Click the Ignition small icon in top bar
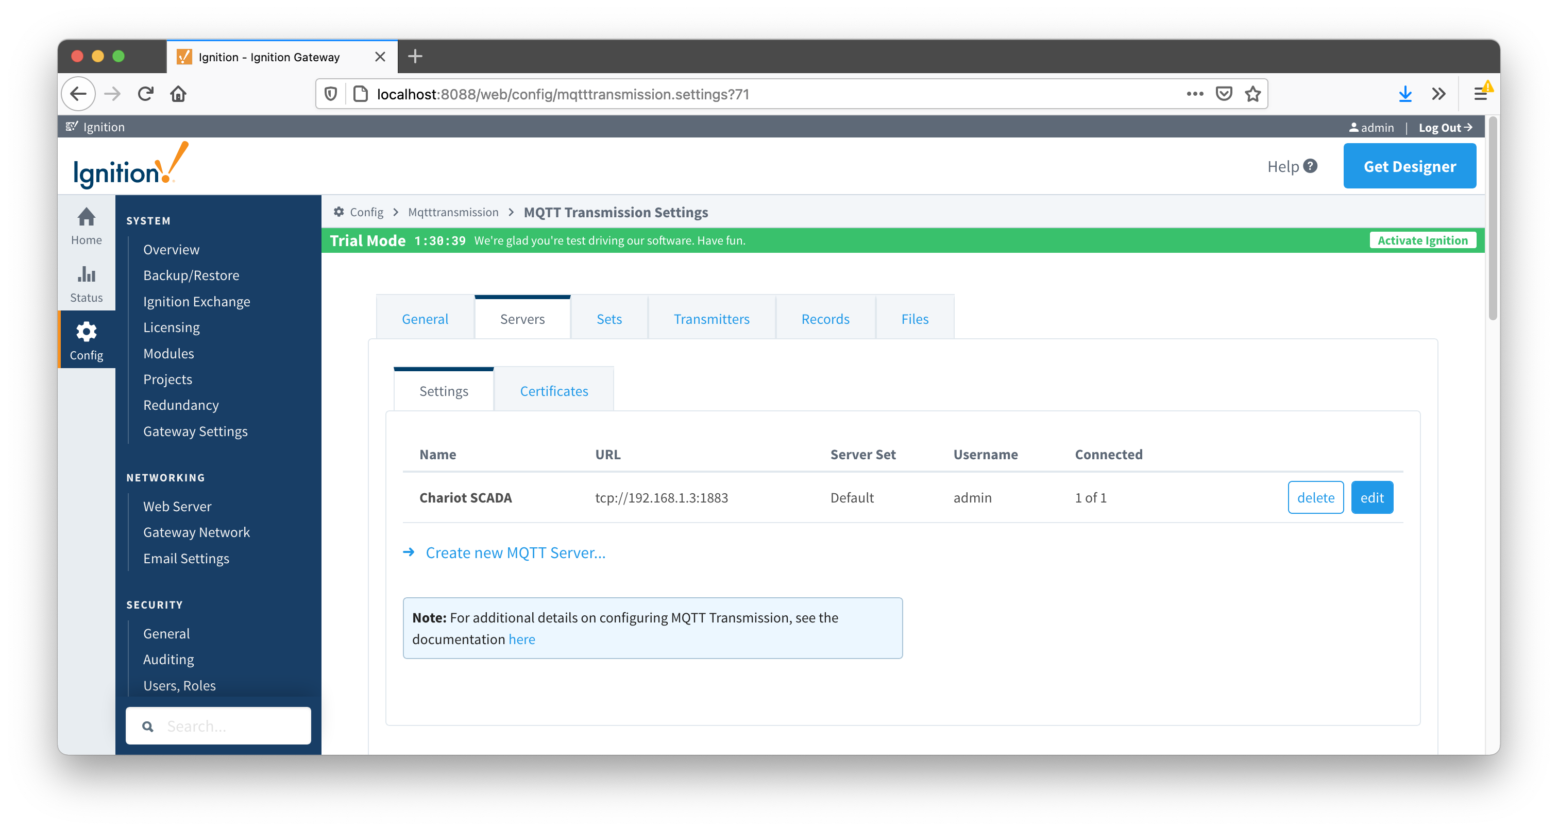The height and width of the screenshot is (831, 1558). click(x=72, y=126)
